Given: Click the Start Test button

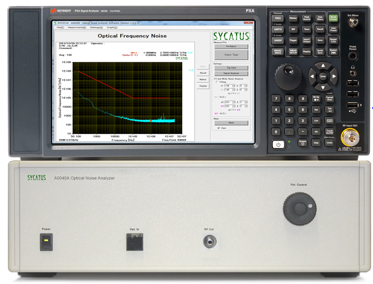Looking at the screenshot, I should 231,55.
